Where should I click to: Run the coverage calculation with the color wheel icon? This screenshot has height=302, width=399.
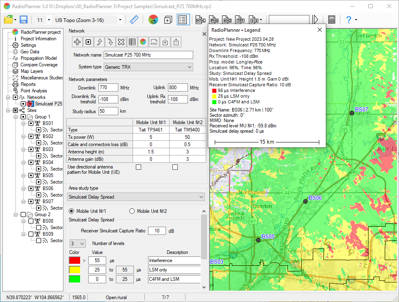click(153, 20)
